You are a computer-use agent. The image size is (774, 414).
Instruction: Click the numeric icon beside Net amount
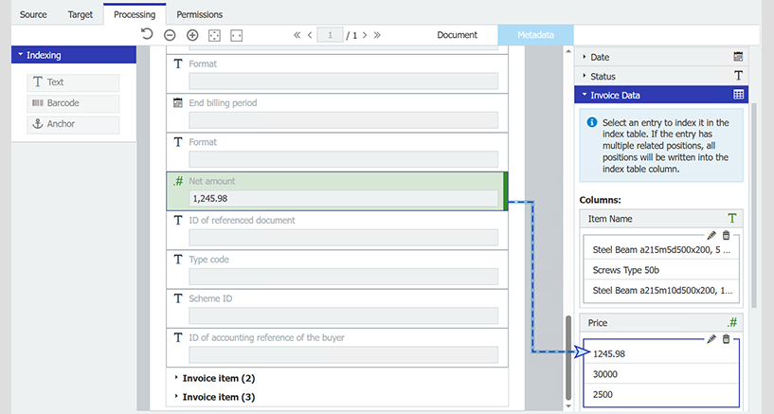click(x=178, y=181)
